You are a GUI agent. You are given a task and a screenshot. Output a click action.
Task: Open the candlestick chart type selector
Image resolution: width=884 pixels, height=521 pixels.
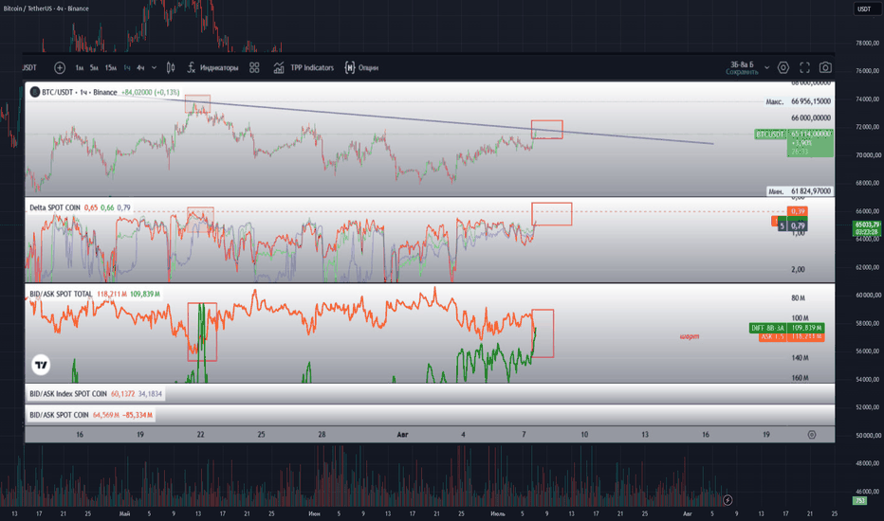[171, 67]
